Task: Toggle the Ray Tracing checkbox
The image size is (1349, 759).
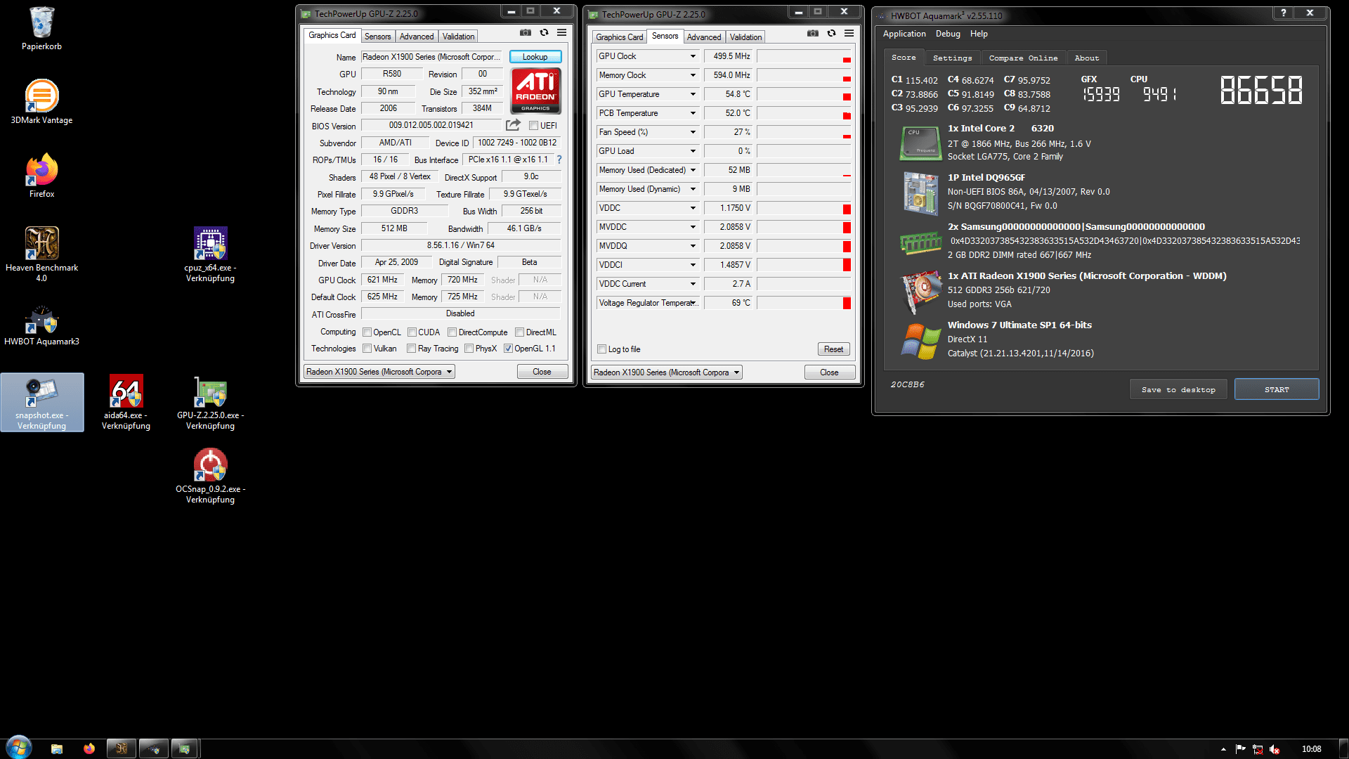Action: coord(411,349)
